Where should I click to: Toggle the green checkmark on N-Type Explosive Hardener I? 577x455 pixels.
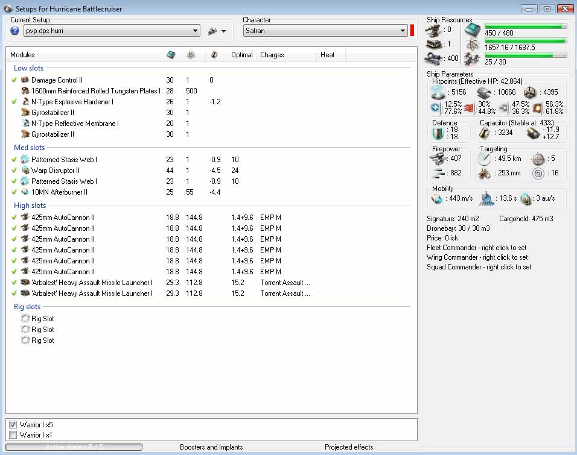coord(14,102)
